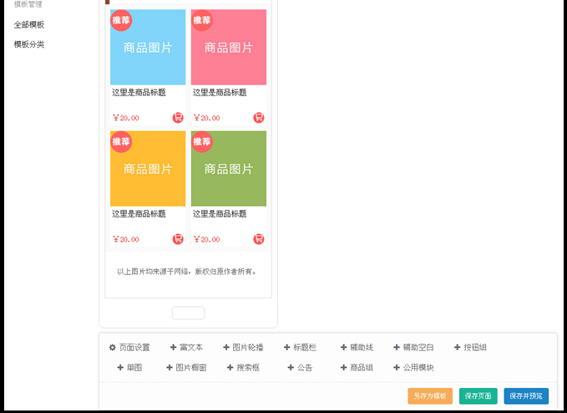The width and height of the screenshot is (567, 413).
Task: Add a 公告 announcement component
Action: click(300, 367)
